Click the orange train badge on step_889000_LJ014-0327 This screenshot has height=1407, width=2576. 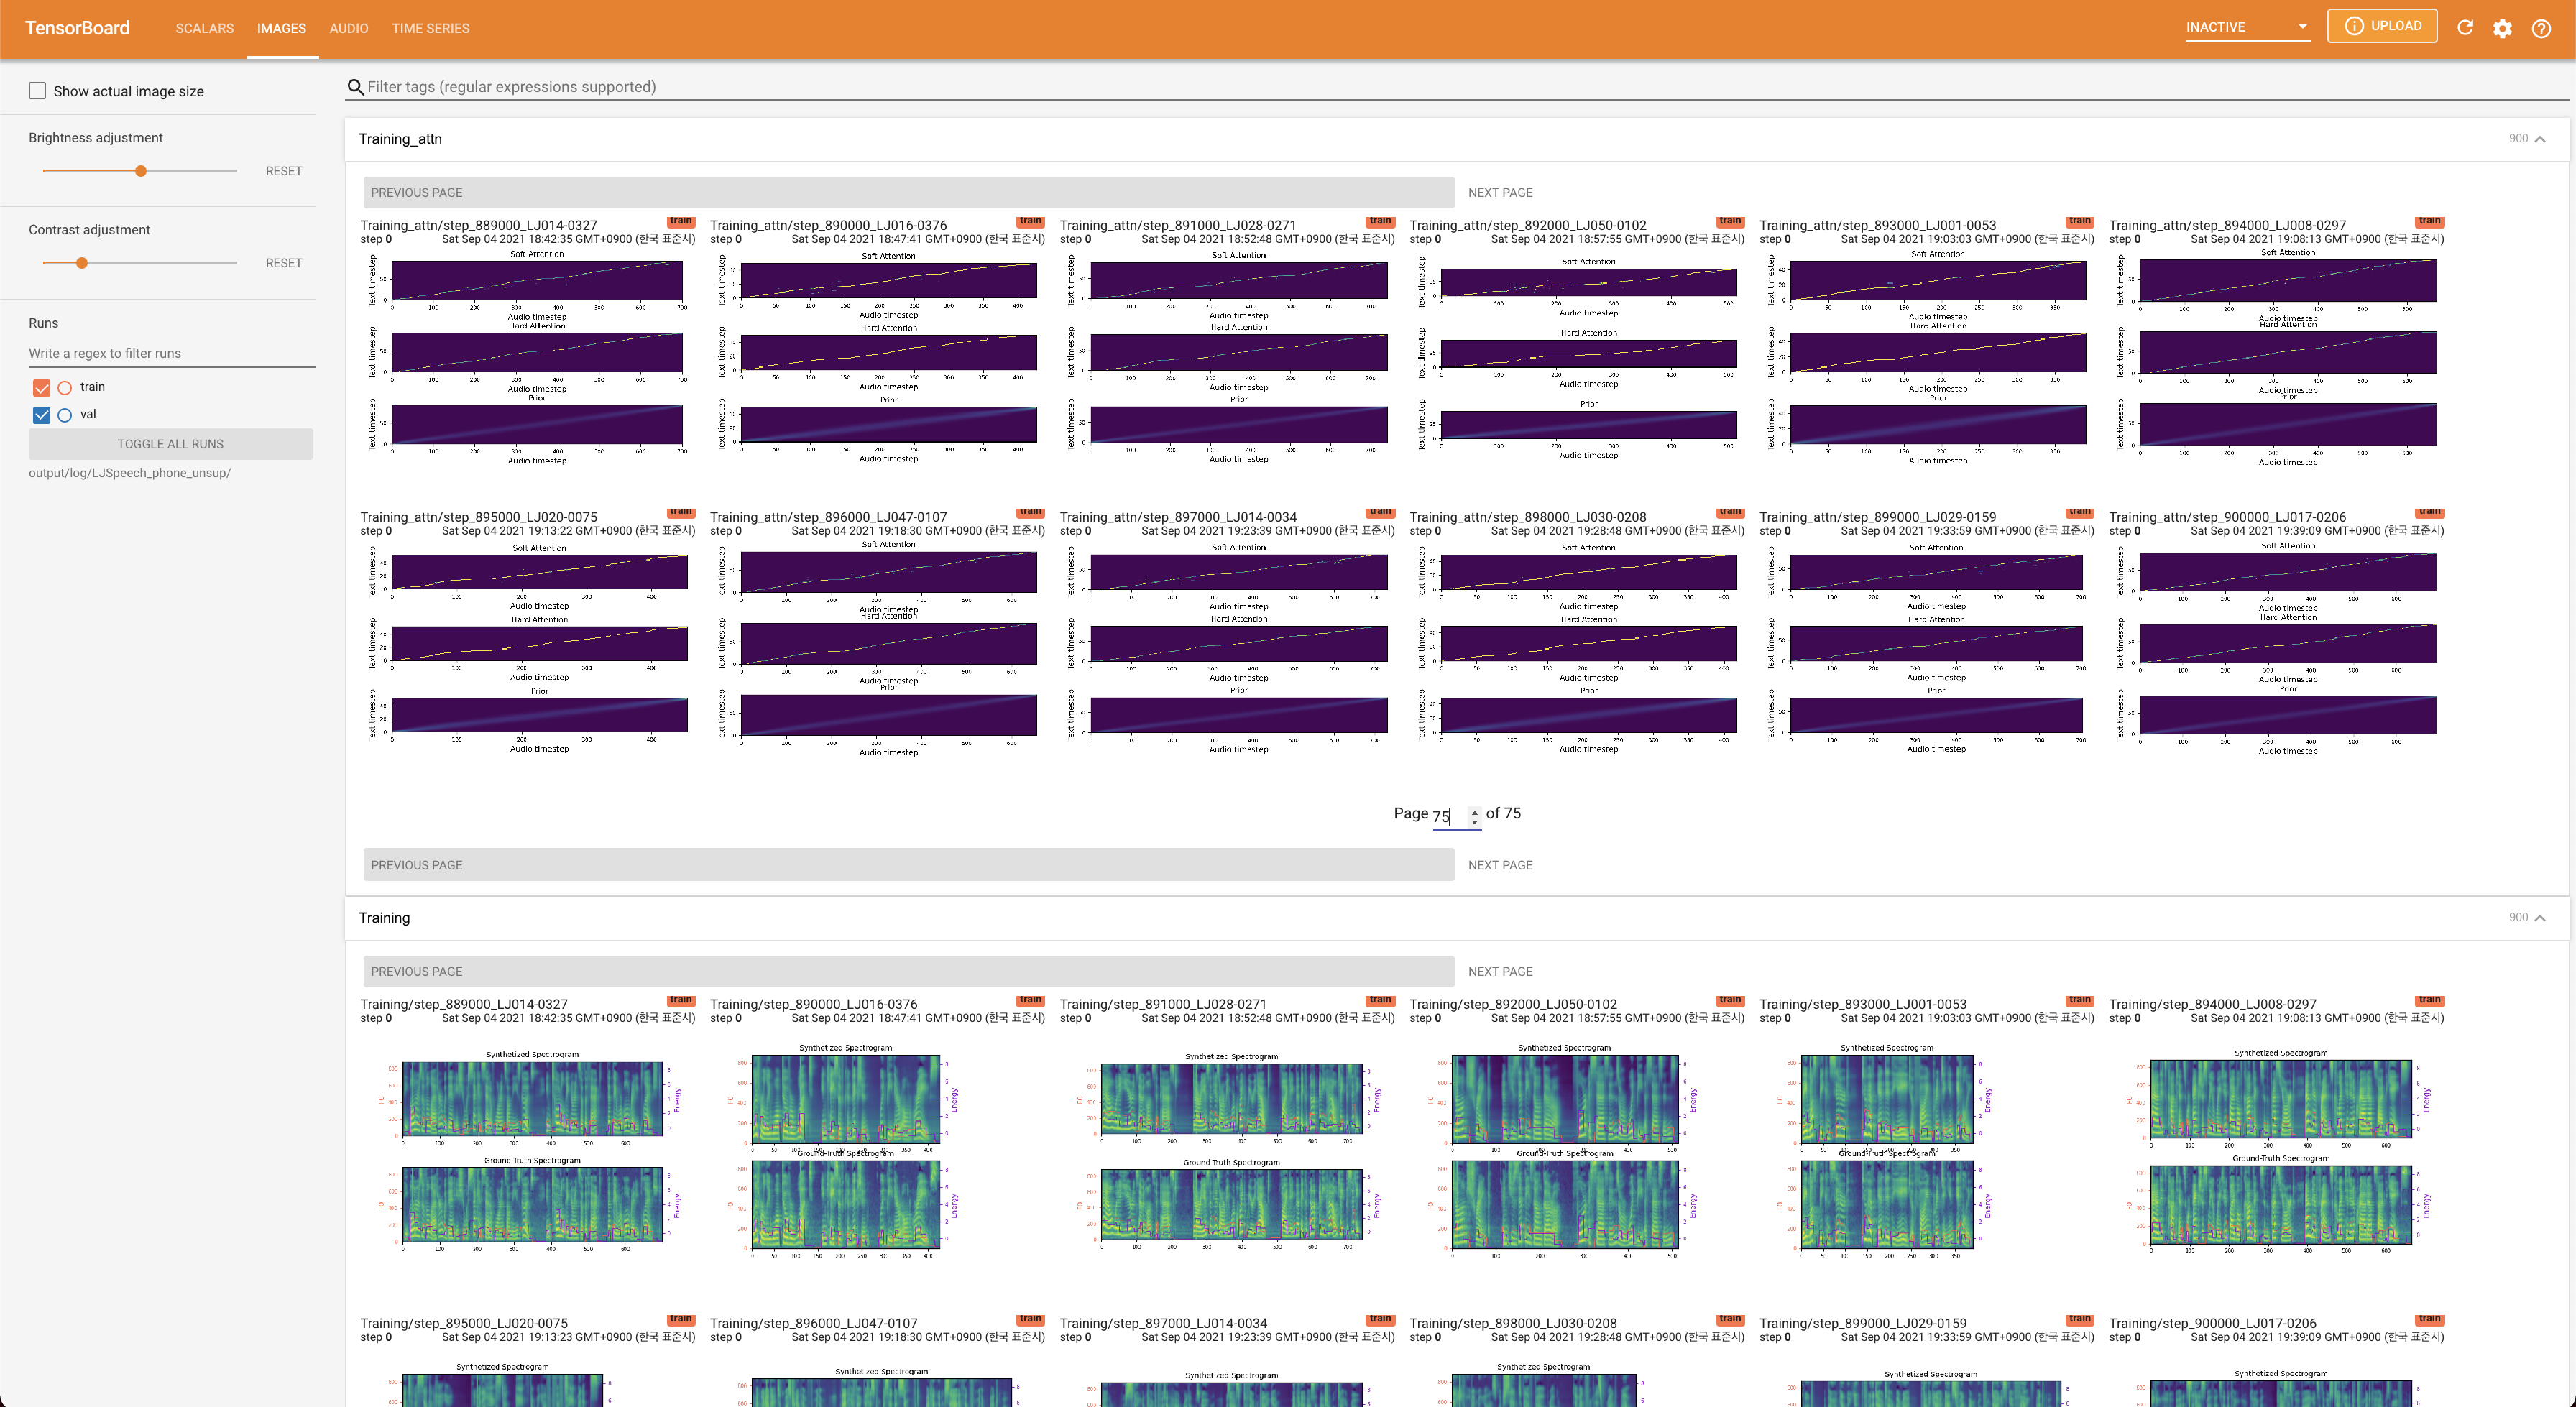681,221
